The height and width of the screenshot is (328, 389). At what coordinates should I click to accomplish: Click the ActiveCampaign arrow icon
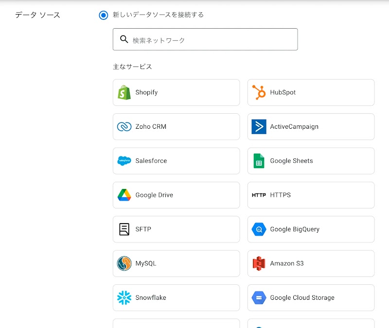[259, 127]
